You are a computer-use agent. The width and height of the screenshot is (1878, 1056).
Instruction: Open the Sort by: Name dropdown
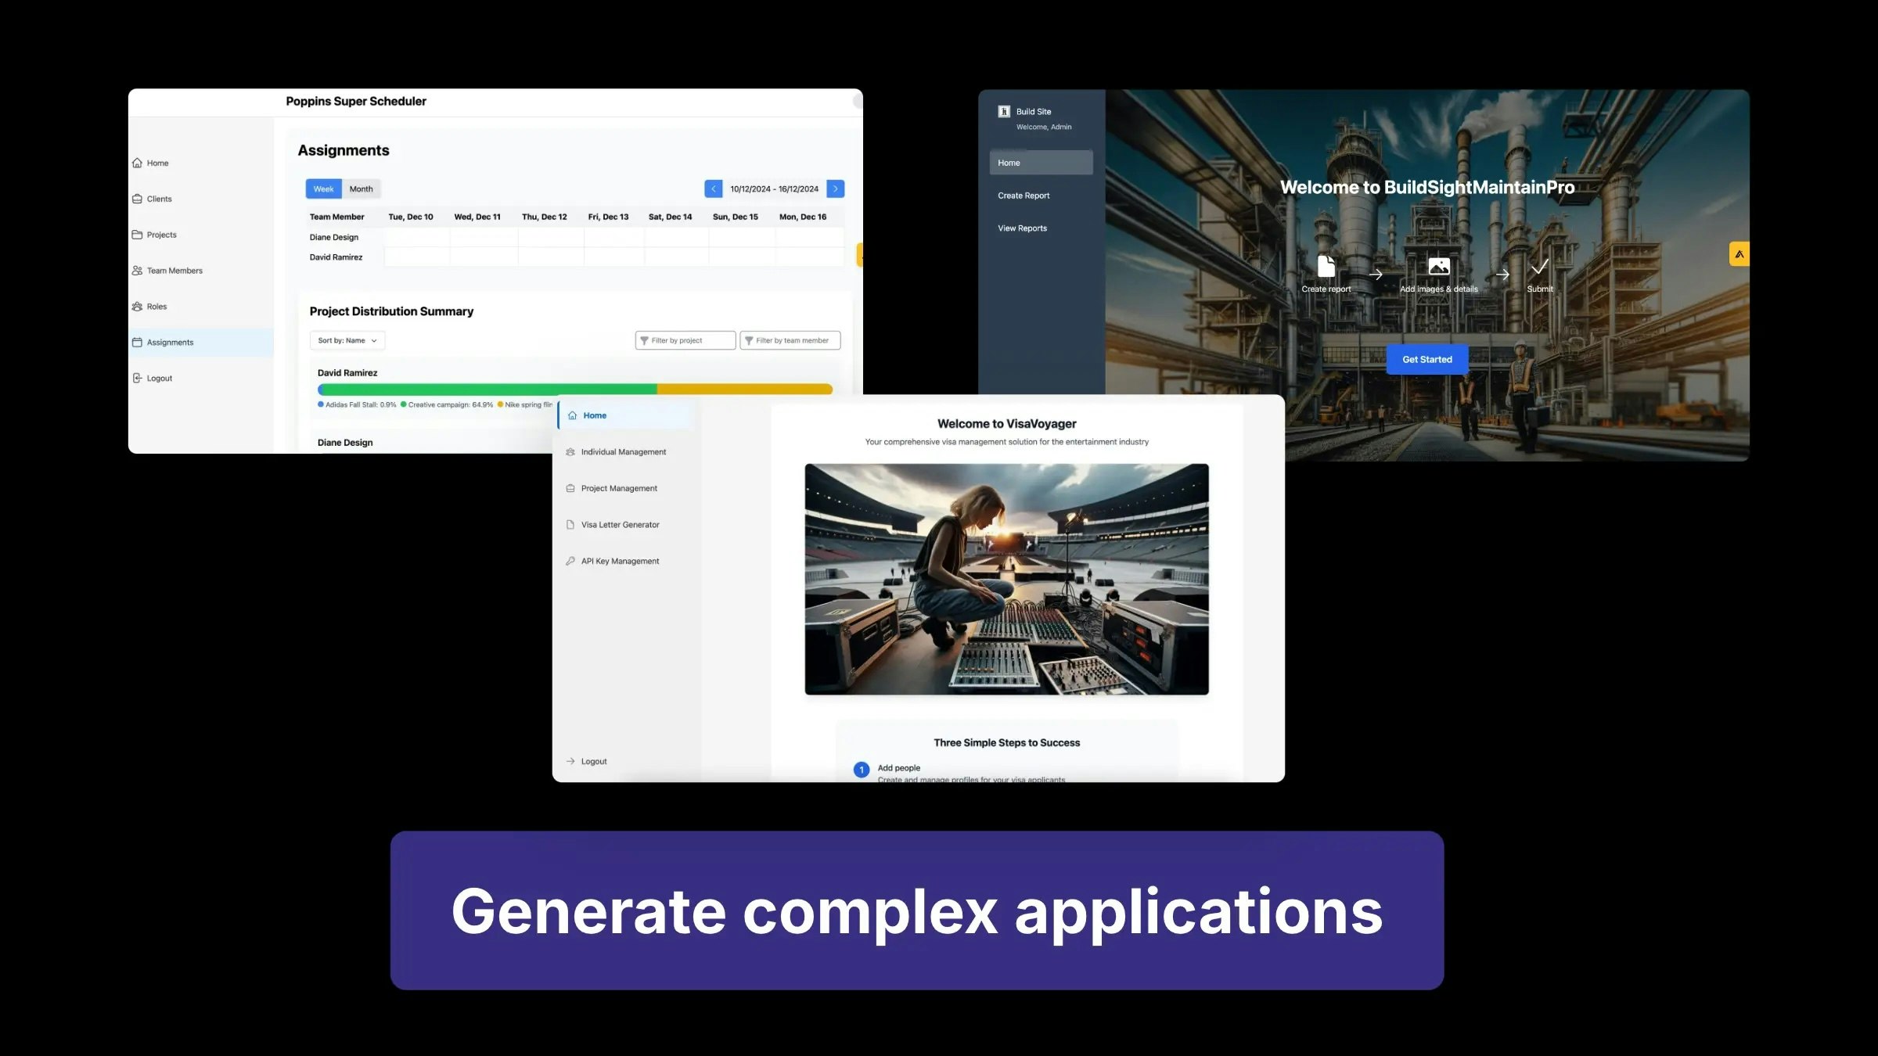[x=347, y=340]
